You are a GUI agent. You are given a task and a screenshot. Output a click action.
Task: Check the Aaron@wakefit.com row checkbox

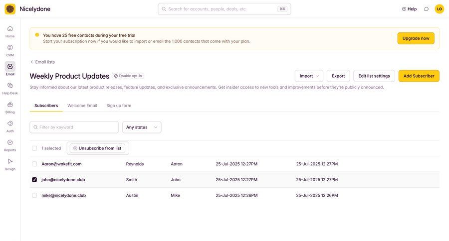pyautogui.click(x=34, y=164)
